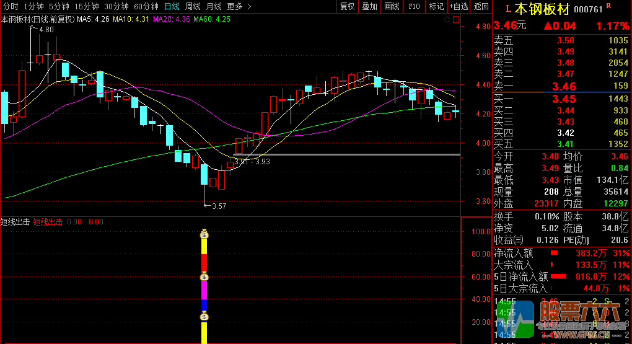Click the red up-triangle price change indicator

pos(548,26)
